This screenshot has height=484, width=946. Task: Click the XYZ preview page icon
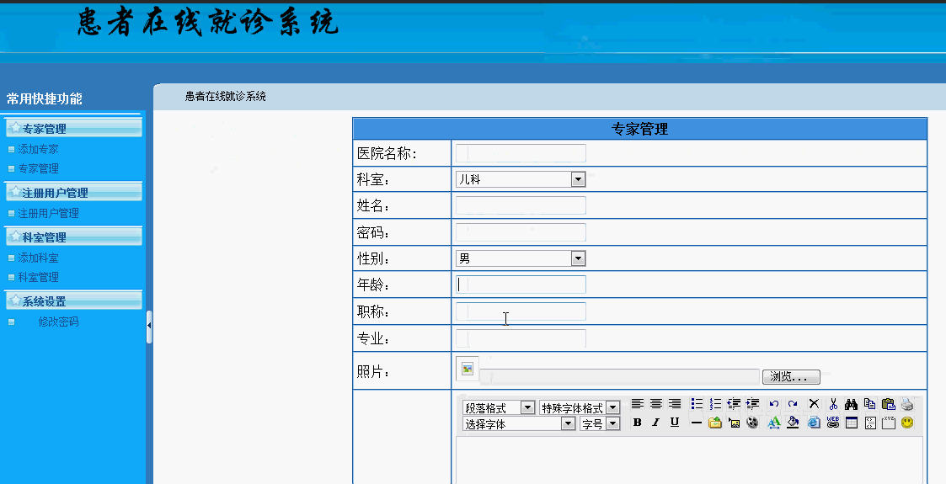pos(889,423)
